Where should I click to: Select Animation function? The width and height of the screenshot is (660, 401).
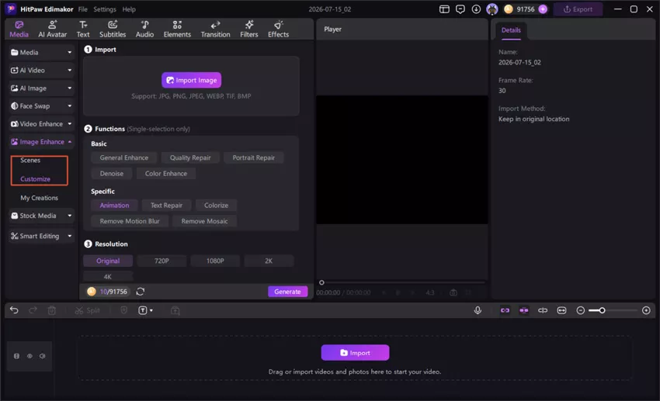(x=114, y=205)
